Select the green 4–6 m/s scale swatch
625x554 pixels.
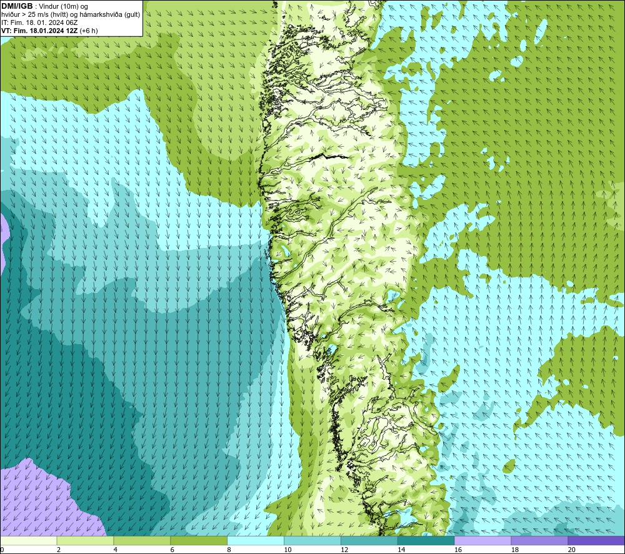(142, 540)
